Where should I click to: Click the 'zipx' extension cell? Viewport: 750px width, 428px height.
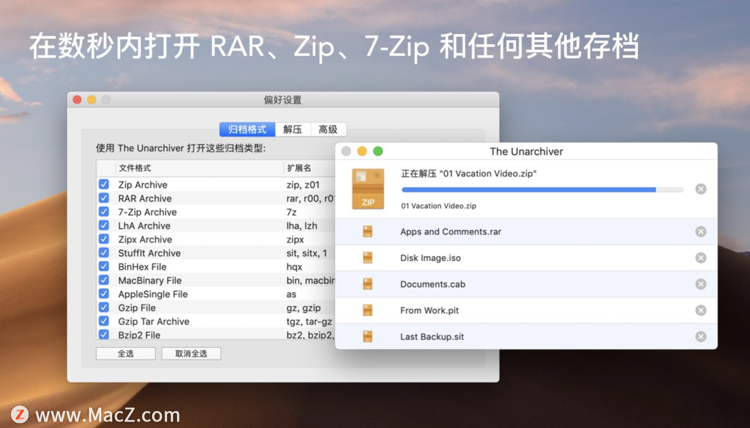(295, 239)
